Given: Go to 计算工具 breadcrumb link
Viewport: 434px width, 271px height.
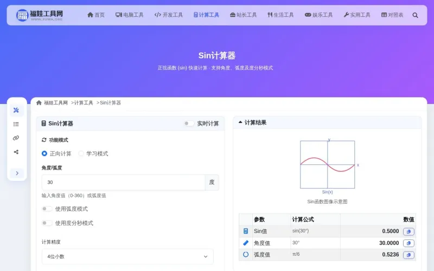Looking at the screenshot, I should 84,103.
